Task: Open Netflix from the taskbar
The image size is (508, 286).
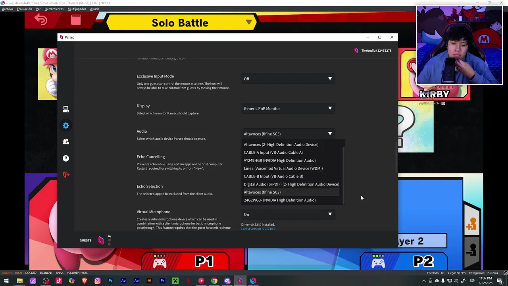Action: (188, 281)
